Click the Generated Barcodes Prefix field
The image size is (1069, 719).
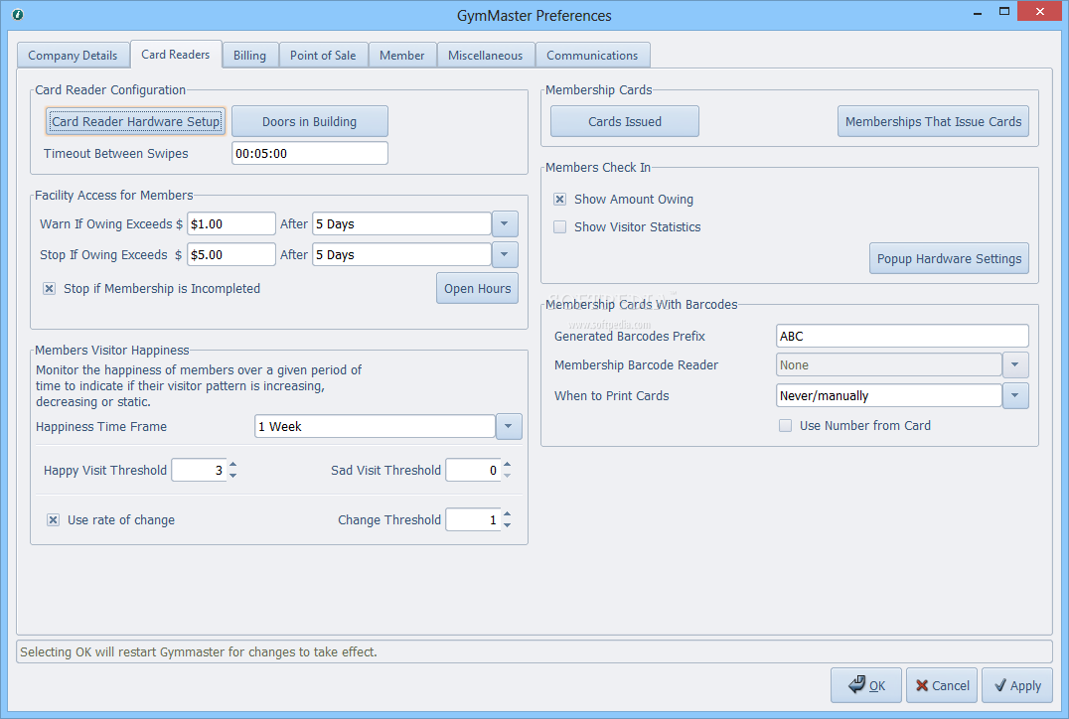(x=902, y=336)
